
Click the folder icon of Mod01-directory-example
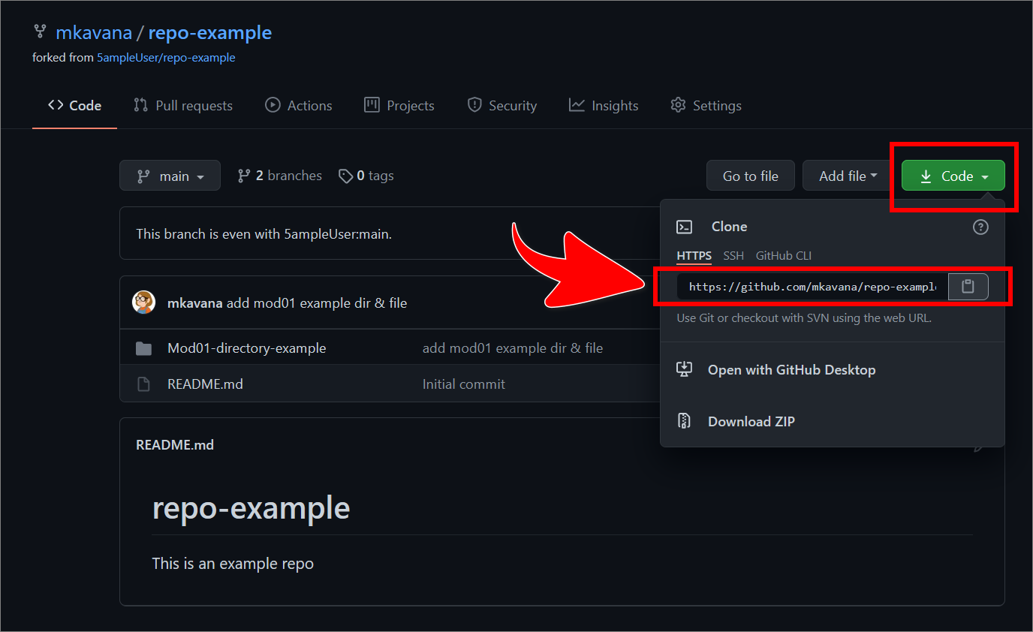[143, 348]
